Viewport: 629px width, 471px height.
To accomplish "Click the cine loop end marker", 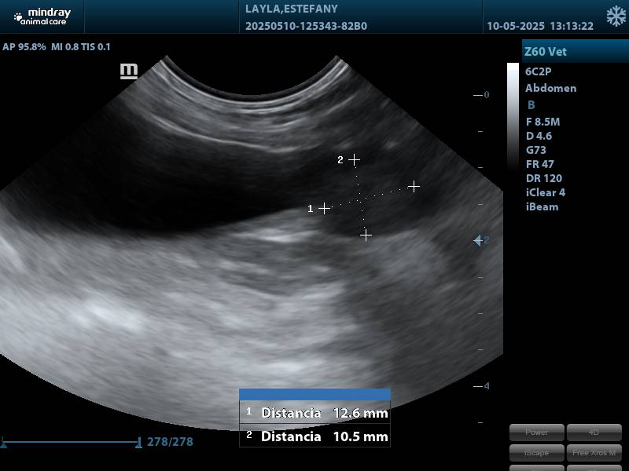I will (x=139, y=443).
